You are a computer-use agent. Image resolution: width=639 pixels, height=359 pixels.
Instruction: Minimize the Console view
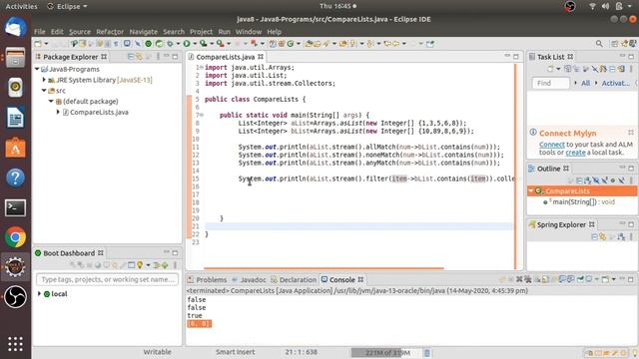tap(622, 279)
